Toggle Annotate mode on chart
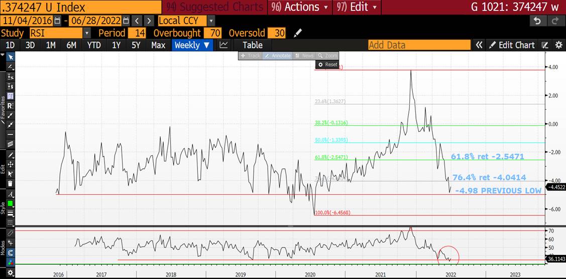The height and width of the screenshot is (279, 566). click(277, 56)
